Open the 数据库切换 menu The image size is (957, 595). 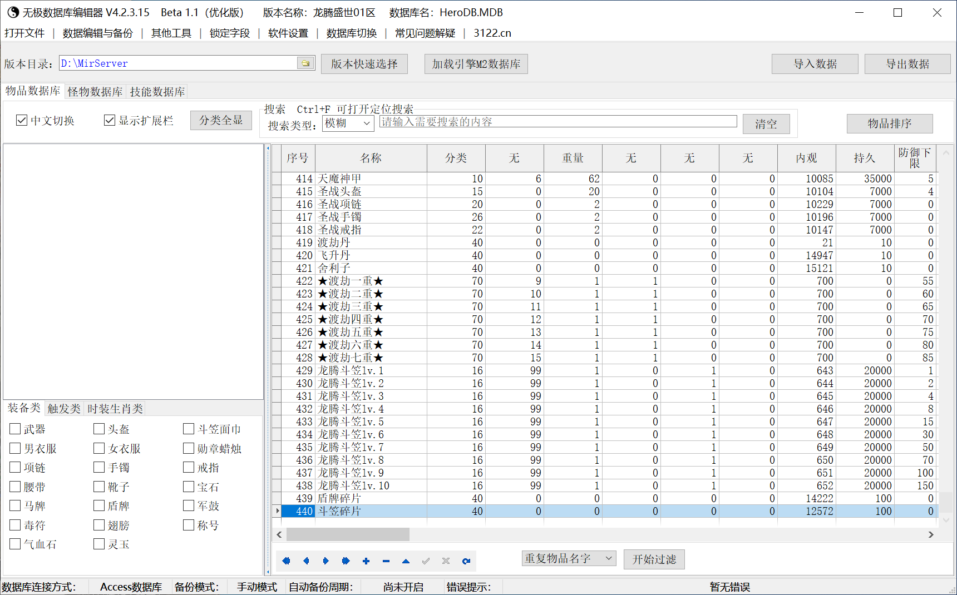point(352,33)
